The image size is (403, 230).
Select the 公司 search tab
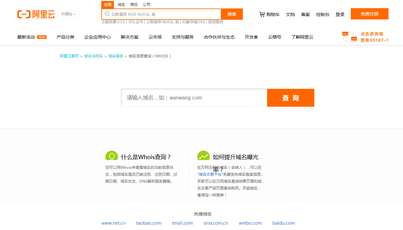pyautogui.click(x=147, y=4)
